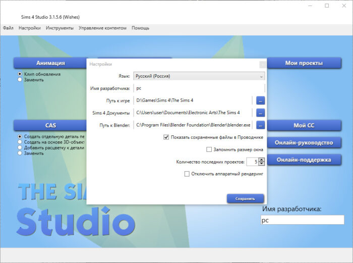Click the Путь к Blender path field

pos(193,125)
